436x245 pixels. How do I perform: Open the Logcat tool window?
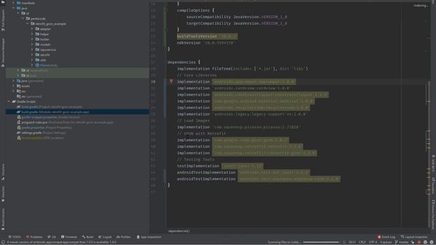105,237
